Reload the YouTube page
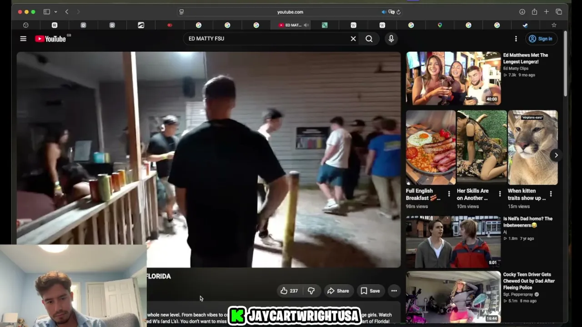 click(398, 12)
